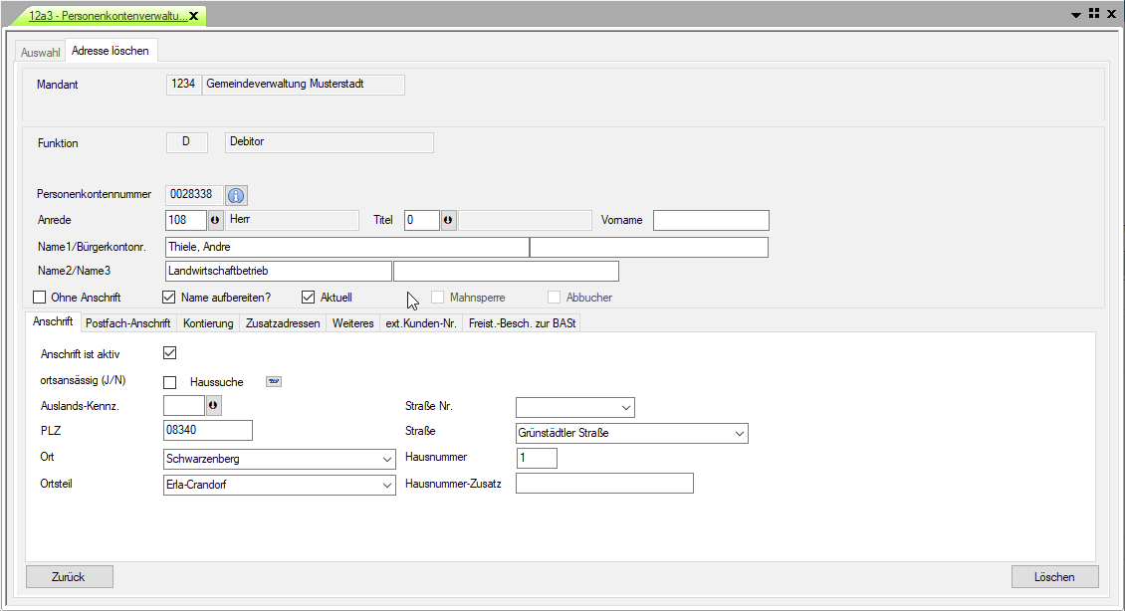The image size is (1125, 611).
Task: Open the Straße dropdown with Grünstädtler Straße
Action: (739, 434)
